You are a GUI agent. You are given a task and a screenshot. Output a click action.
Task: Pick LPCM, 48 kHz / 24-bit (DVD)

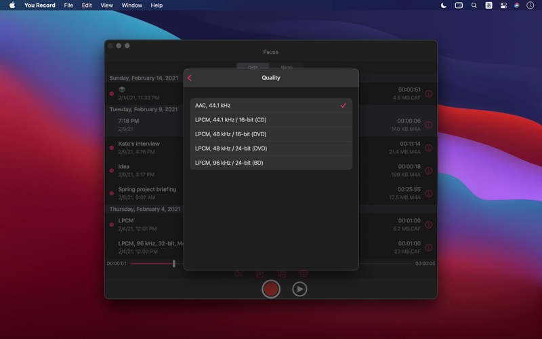pyautogui.click(x=271, y=148)
